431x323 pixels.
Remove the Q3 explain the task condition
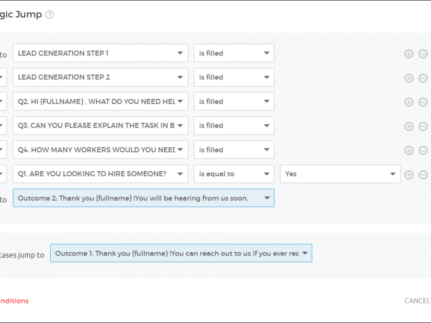coord(423,126)
